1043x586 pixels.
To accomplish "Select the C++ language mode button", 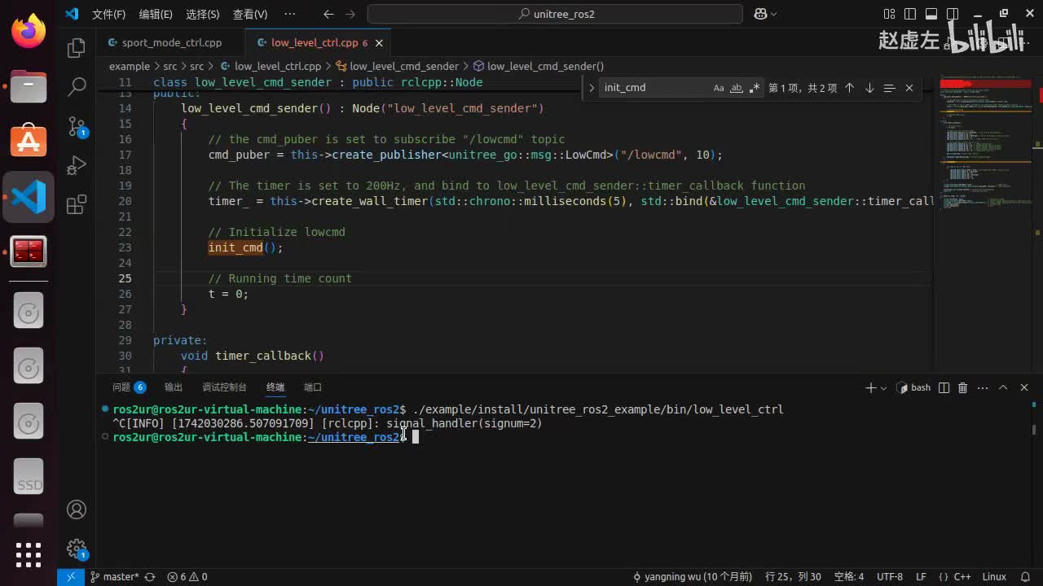I will point(962,576).
